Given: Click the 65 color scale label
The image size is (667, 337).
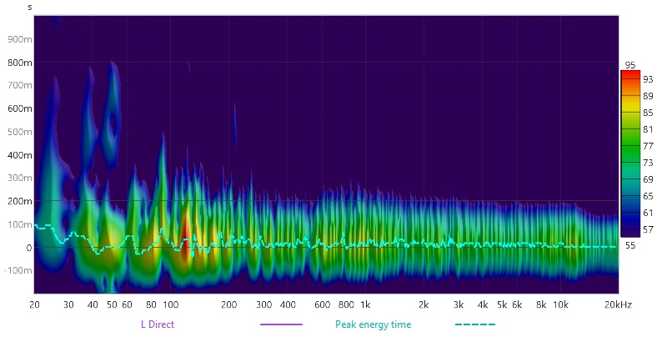Looking at the screenshot, I should [x=648, y=196].
